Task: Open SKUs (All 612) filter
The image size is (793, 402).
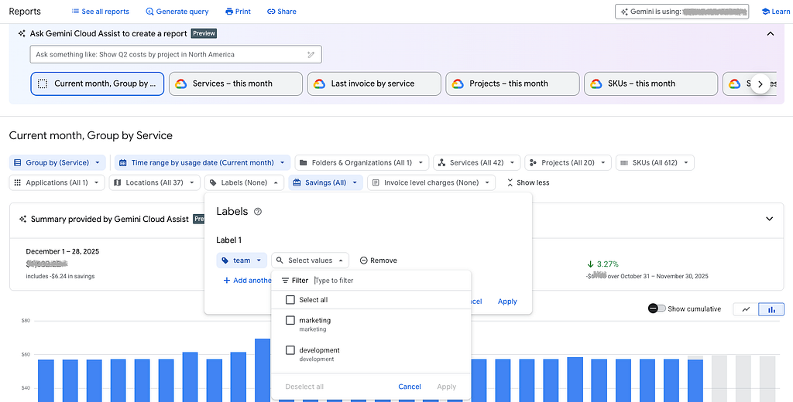Action: tap(655, 162)
